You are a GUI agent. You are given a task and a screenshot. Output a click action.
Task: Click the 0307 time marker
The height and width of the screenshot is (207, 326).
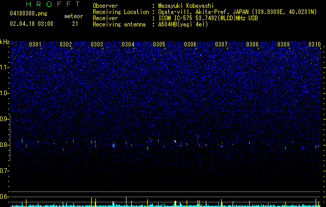221,45
